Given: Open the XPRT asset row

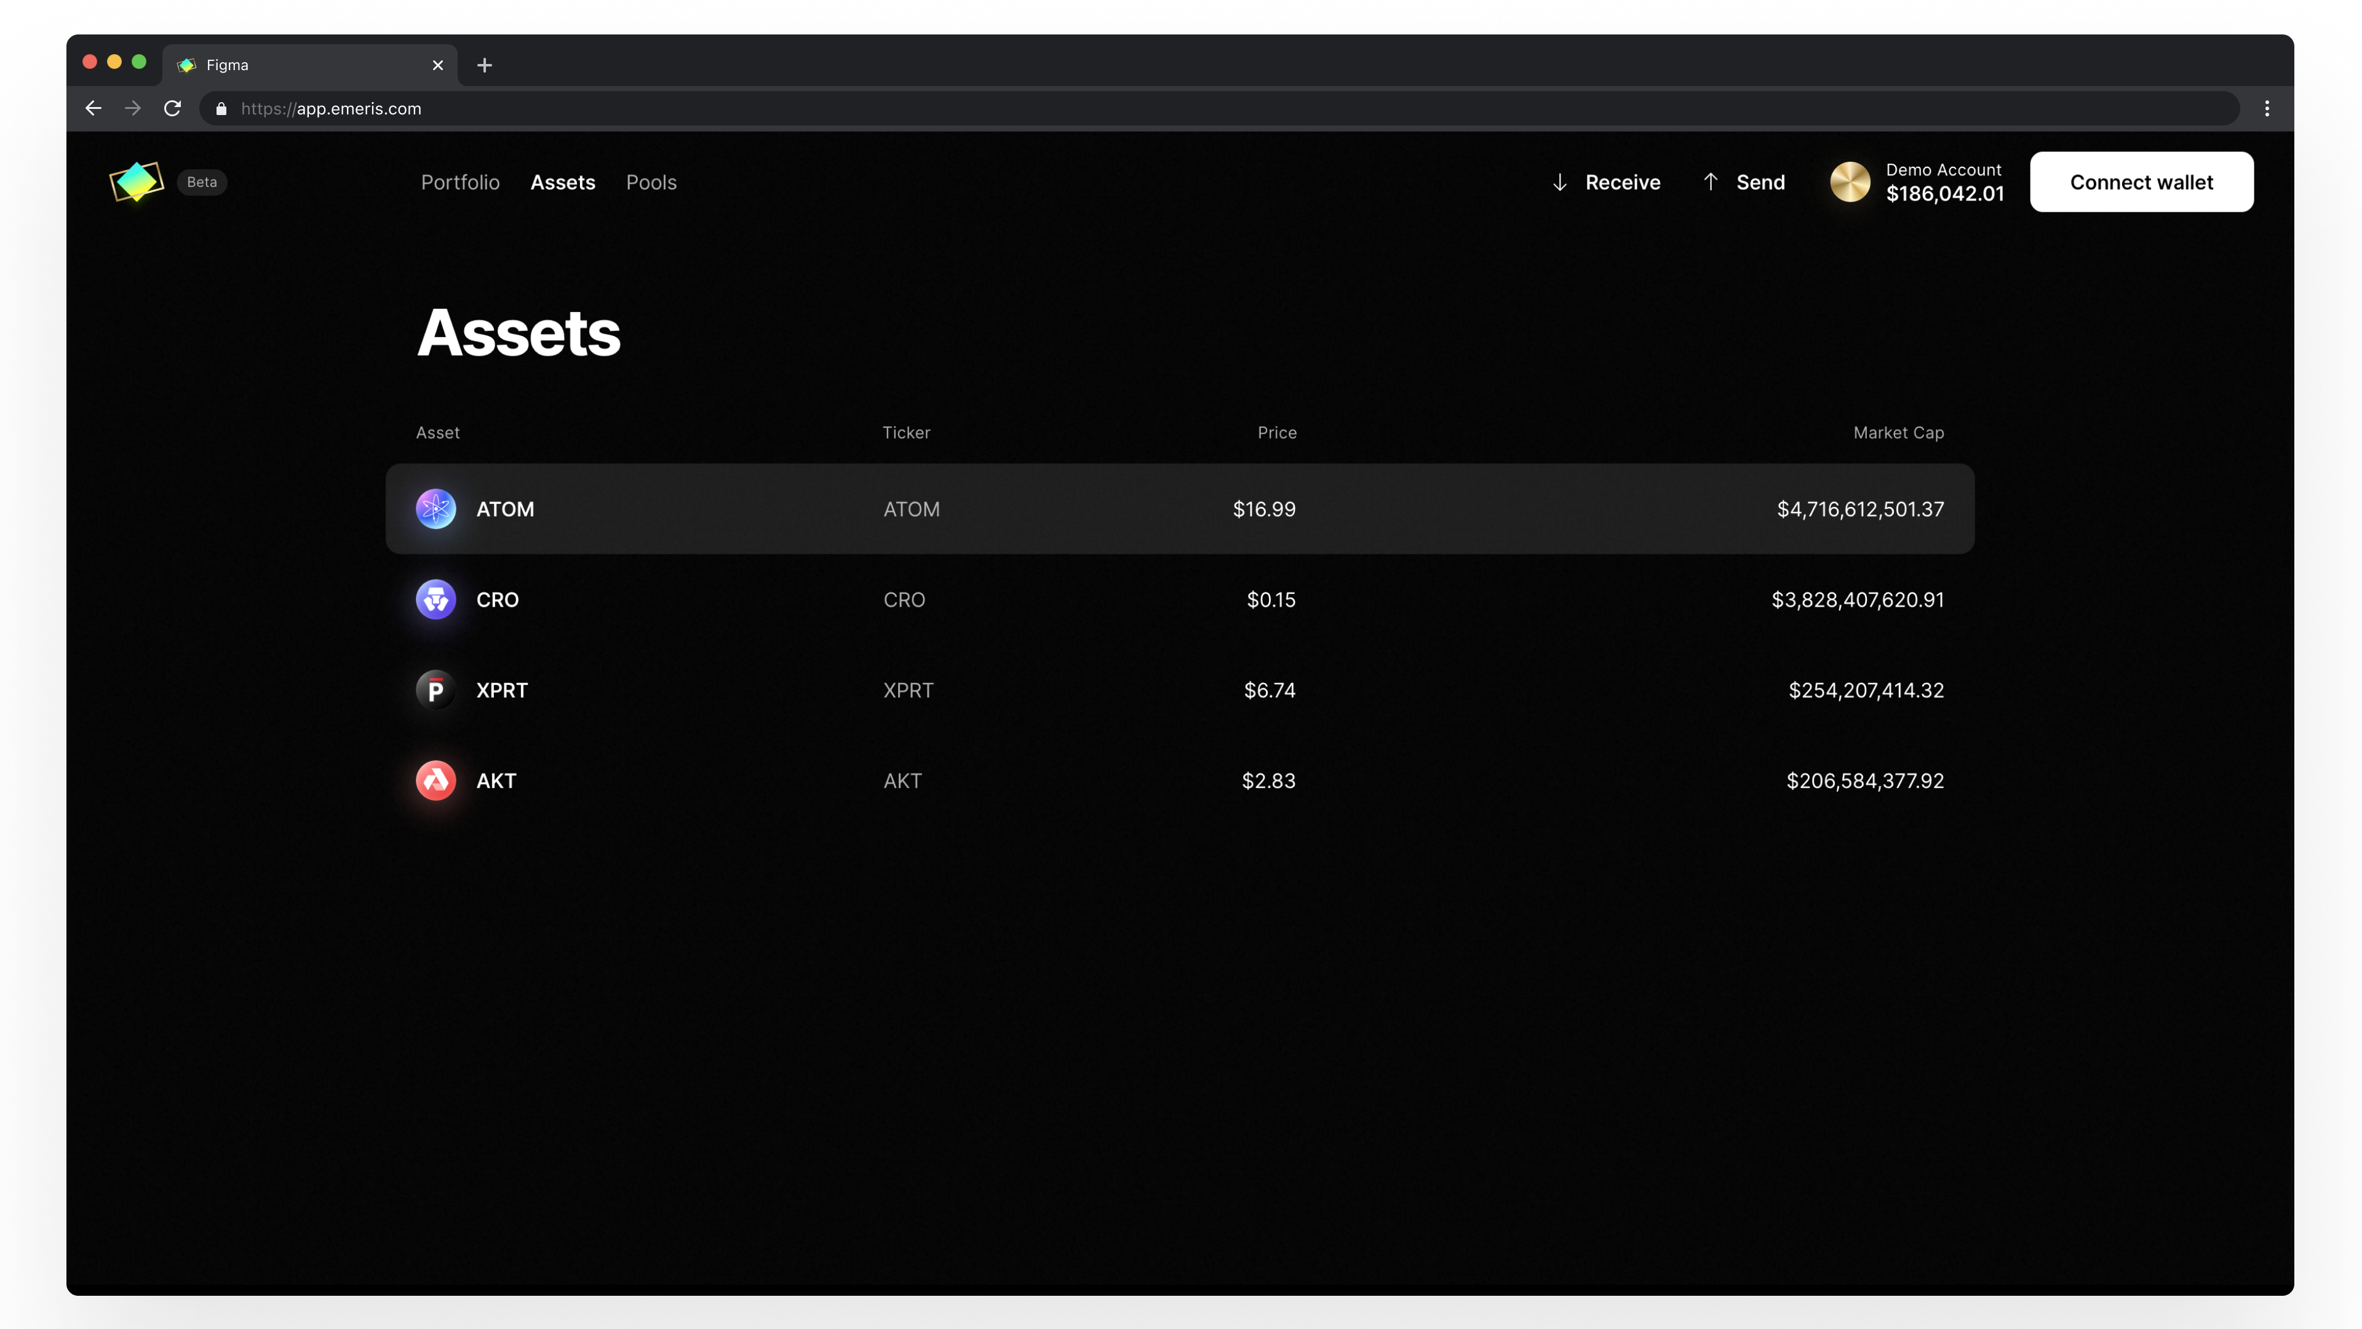Looking at the screenshot, I should [x=1180, y=690].
